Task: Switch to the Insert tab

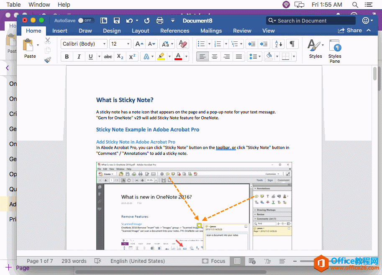Action: click(x=60, y=31)
